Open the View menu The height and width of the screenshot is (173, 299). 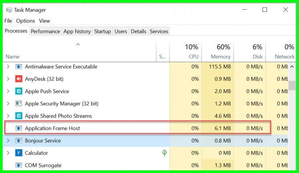tap(44, 21)
